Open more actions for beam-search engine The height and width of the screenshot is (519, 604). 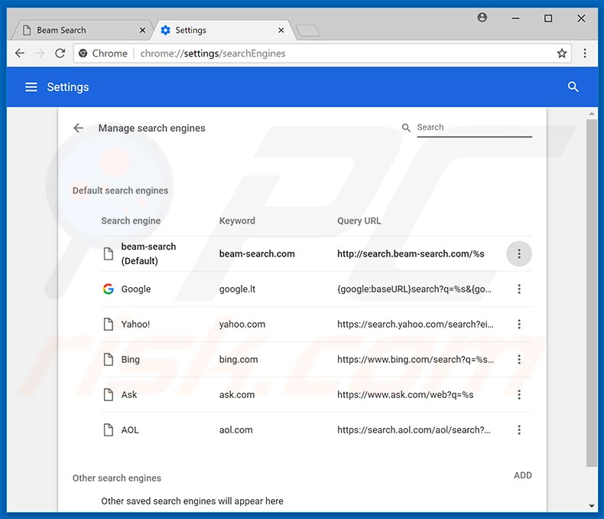(x=519, y=253)
